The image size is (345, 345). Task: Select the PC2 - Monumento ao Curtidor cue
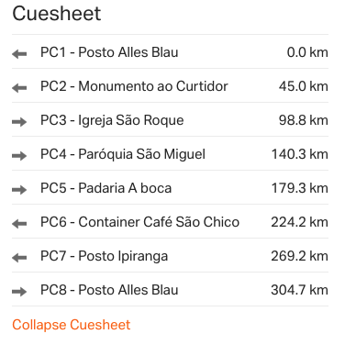(170, 85)
